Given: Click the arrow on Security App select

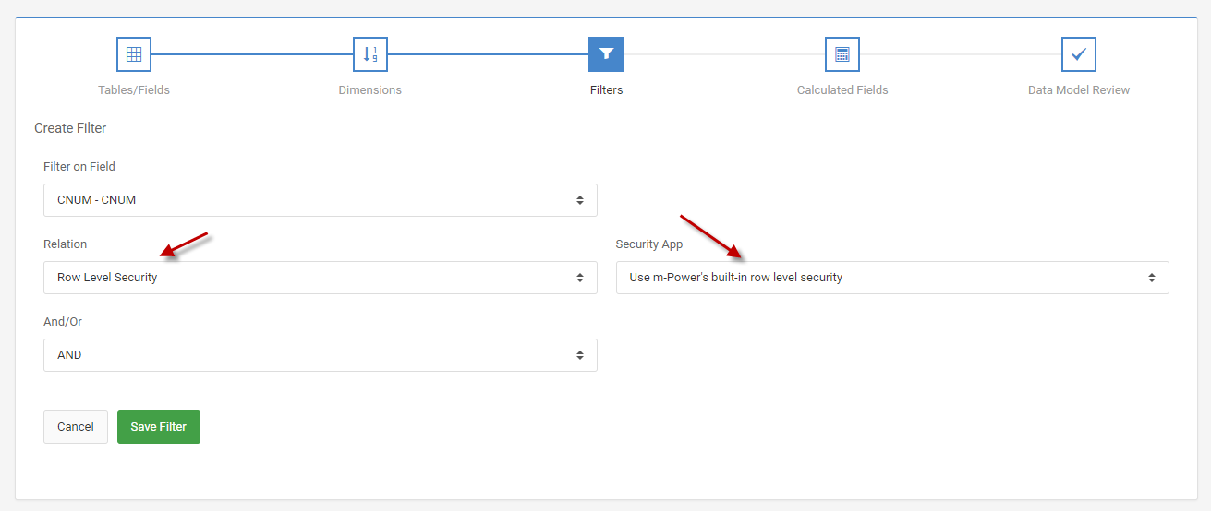Looking at the screenshot, I should 1152,278.
